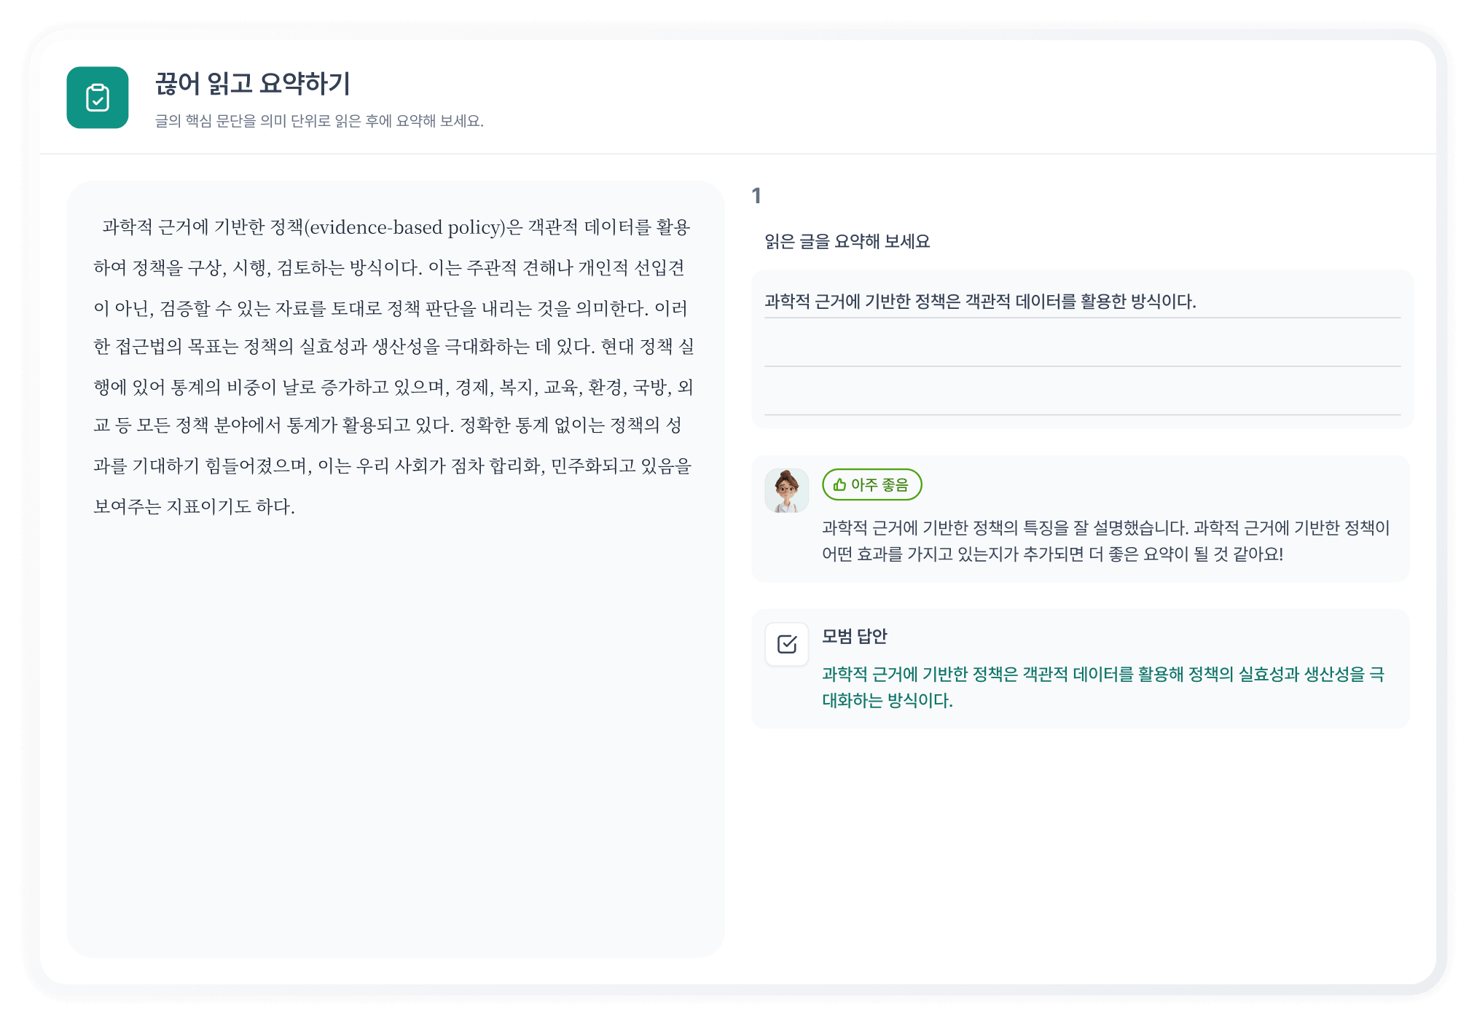Click the green clipboard icon in header
This screenshot has height=1025, width=1477.
click(97, 98)
